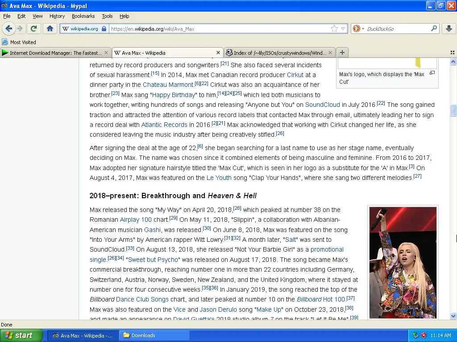
Task: Go back with the browser back arrow
Action: click(x=8, y=28)
